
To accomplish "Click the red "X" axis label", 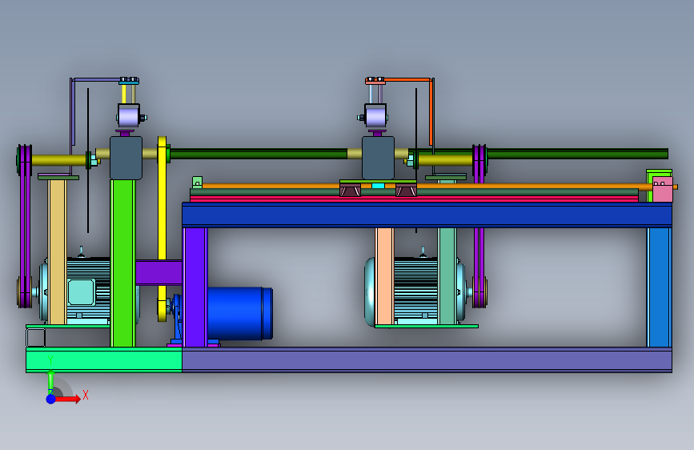I will pos(86,395).
